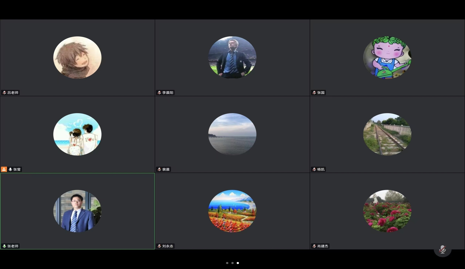
Task: Click the 刘永志 name label
Action: point(168,246)
